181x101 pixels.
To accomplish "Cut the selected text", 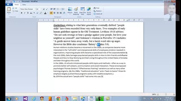I will [x=15, y=8].
